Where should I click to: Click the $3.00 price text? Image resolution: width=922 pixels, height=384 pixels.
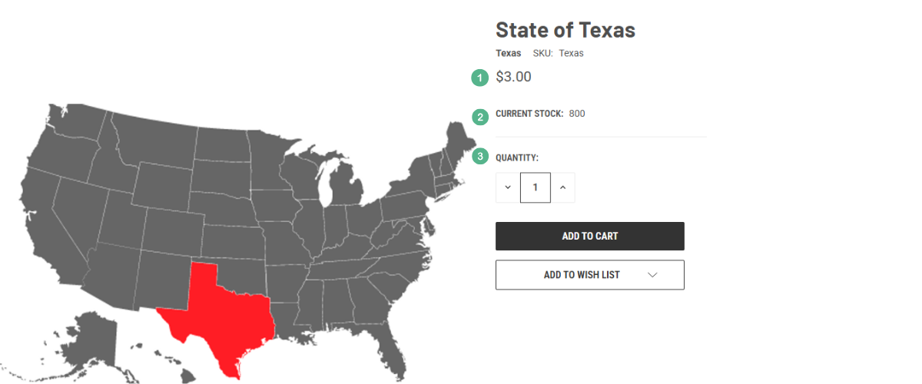pyautogui.click(x=513, y=77)
